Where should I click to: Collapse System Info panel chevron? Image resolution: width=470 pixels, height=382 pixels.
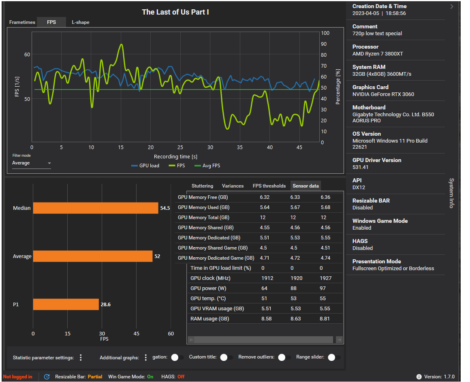tap(451, 6)
